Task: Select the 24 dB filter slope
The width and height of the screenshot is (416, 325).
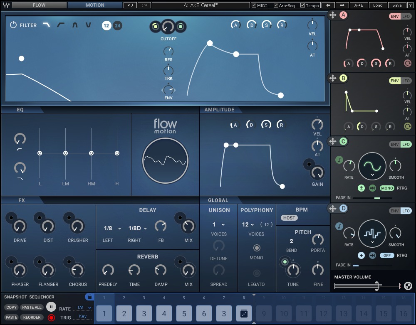Action: pos(118,26)
